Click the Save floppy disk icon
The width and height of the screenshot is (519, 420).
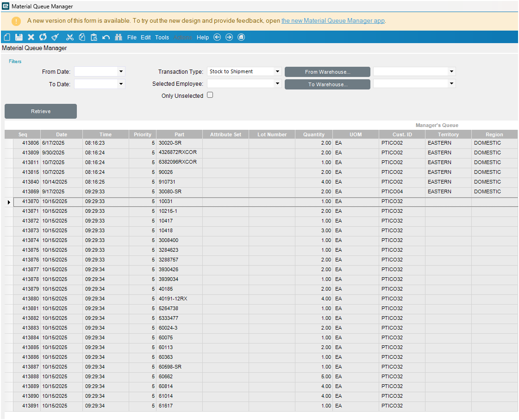(19, 37)
